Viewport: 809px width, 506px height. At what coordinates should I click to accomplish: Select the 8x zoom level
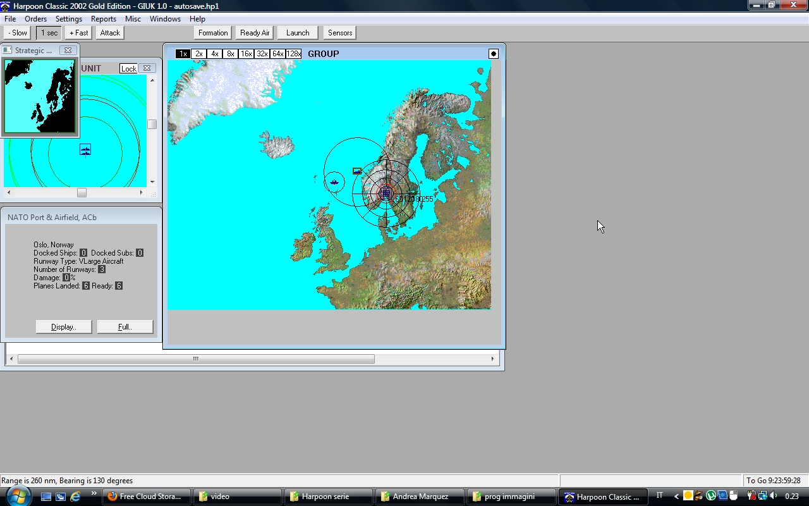[230, 54]
